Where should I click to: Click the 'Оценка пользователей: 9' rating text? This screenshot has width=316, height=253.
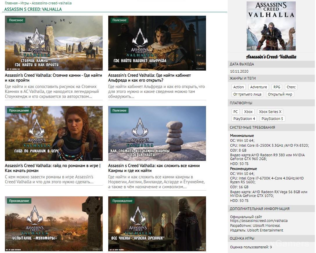251,247
